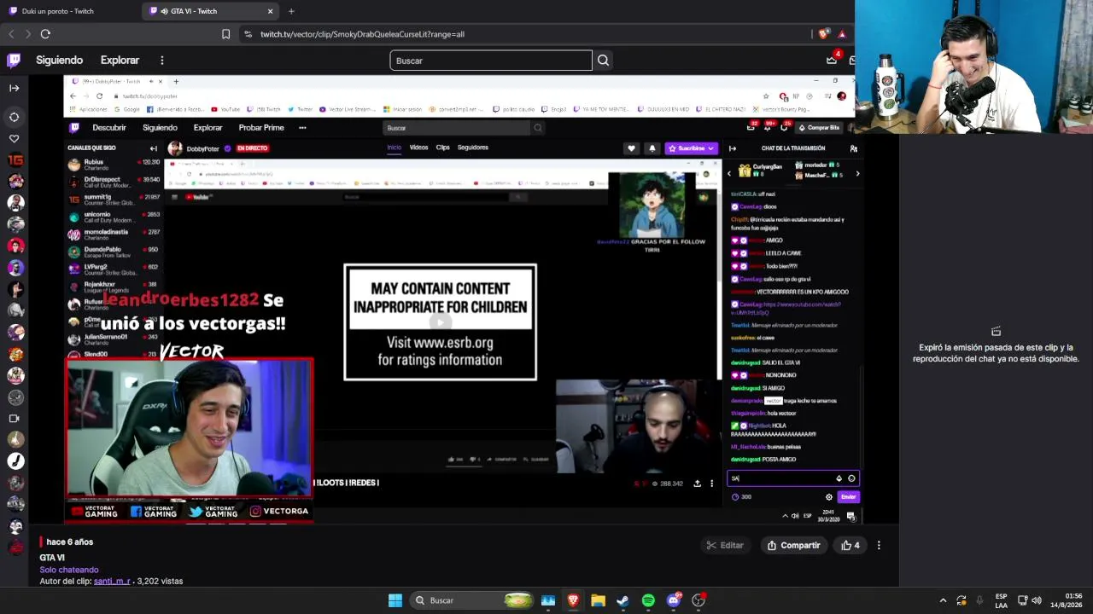The width and height of the screenshot is (1093, 614).
Task: Open Discord from the taskbar
Action: 674,600
